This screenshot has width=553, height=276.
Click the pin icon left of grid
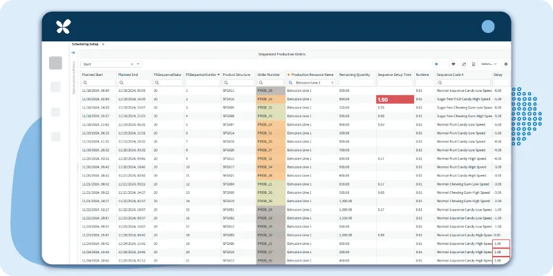tap(73, 52)
